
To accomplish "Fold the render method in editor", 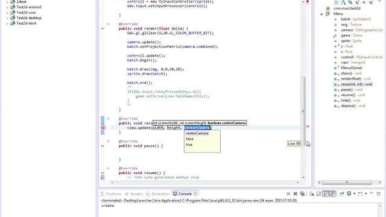I will tap(108, 24).
